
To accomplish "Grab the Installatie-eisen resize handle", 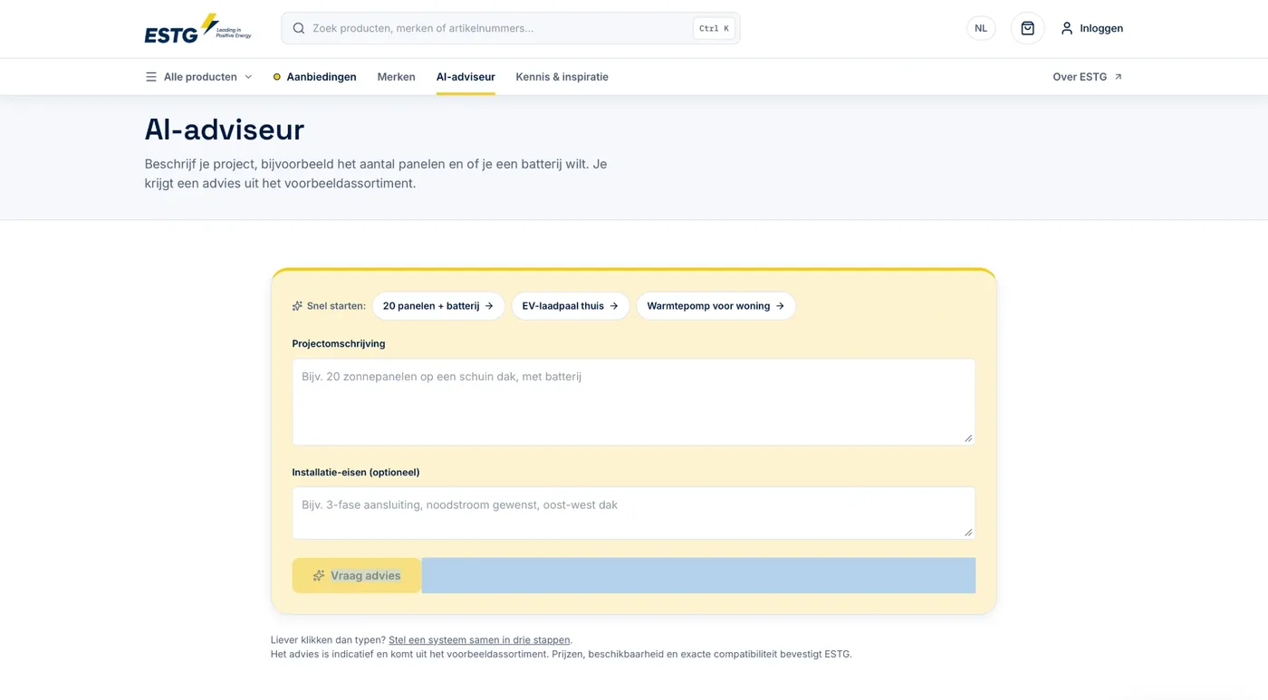I will tap(968, 532).
